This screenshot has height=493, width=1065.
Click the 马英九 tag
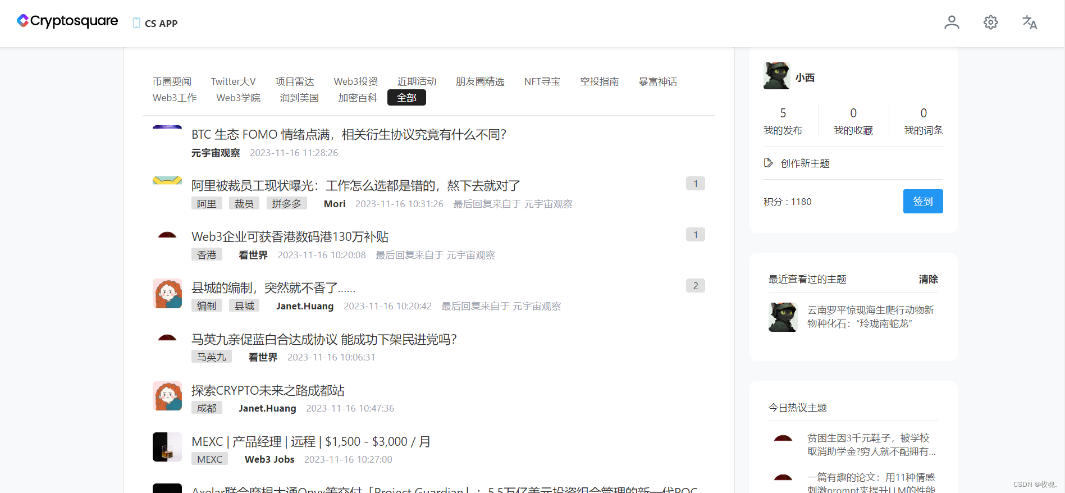[x=212, y=357]
